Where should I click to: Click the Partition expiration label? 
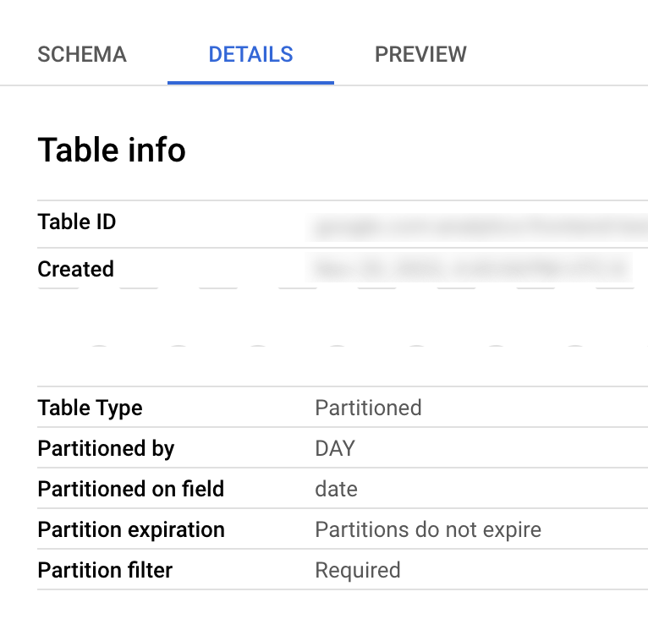(131, 530)
